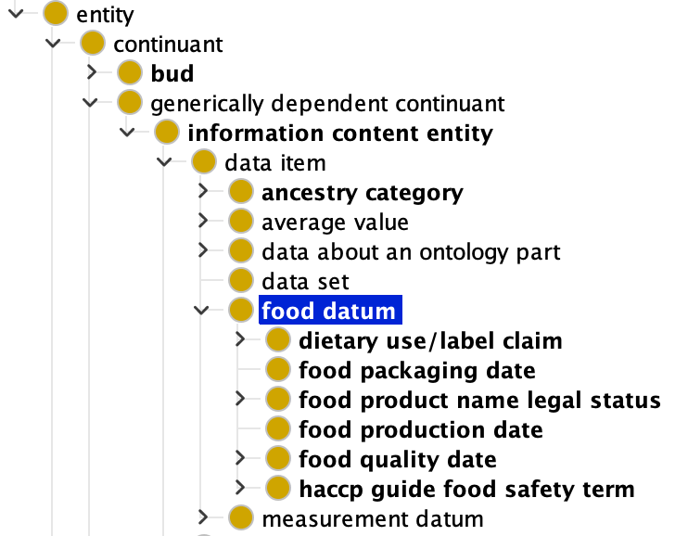
Task: Click the class icon beside entity
Action: (56, 14)
